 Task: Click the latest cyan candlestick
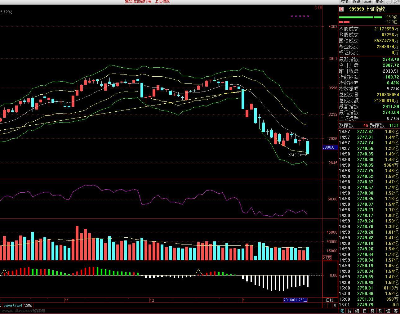tap(308, 147)
